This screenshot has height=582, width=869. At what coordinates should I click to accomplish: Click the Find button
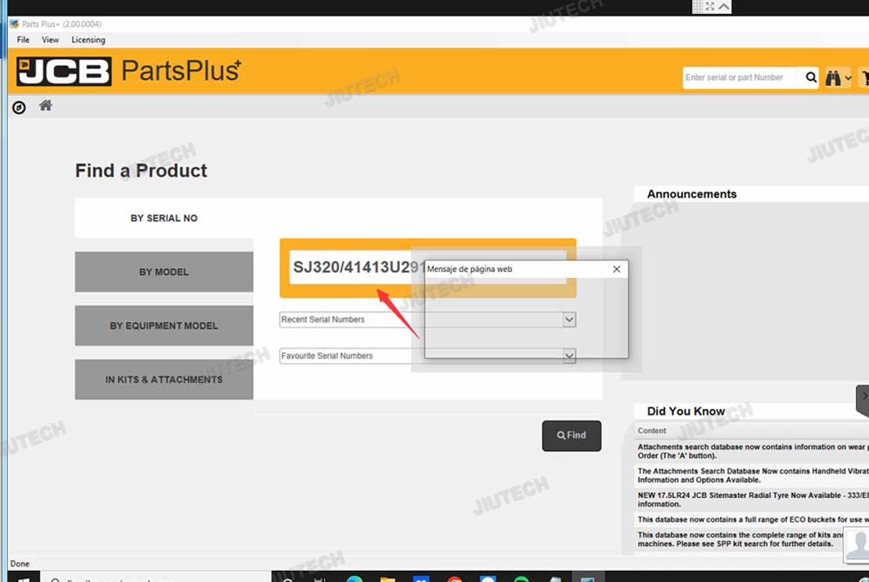(x=571, y=435)
